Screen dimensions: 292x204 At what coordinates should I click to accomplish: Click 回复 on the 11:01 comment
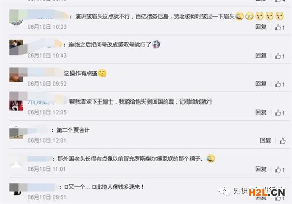[261, 169]
